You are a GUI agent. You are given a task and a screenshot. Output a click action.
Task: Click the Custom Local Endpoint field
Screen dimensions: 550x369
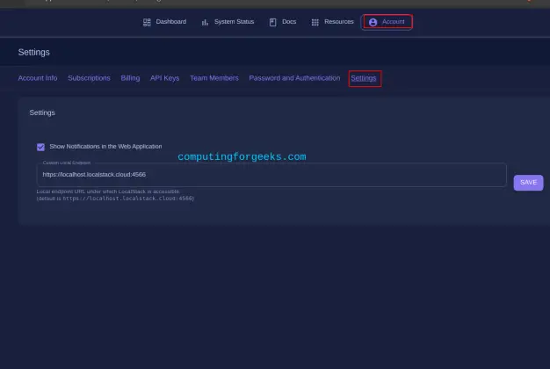pyautogui.click(x=271, y=175)
